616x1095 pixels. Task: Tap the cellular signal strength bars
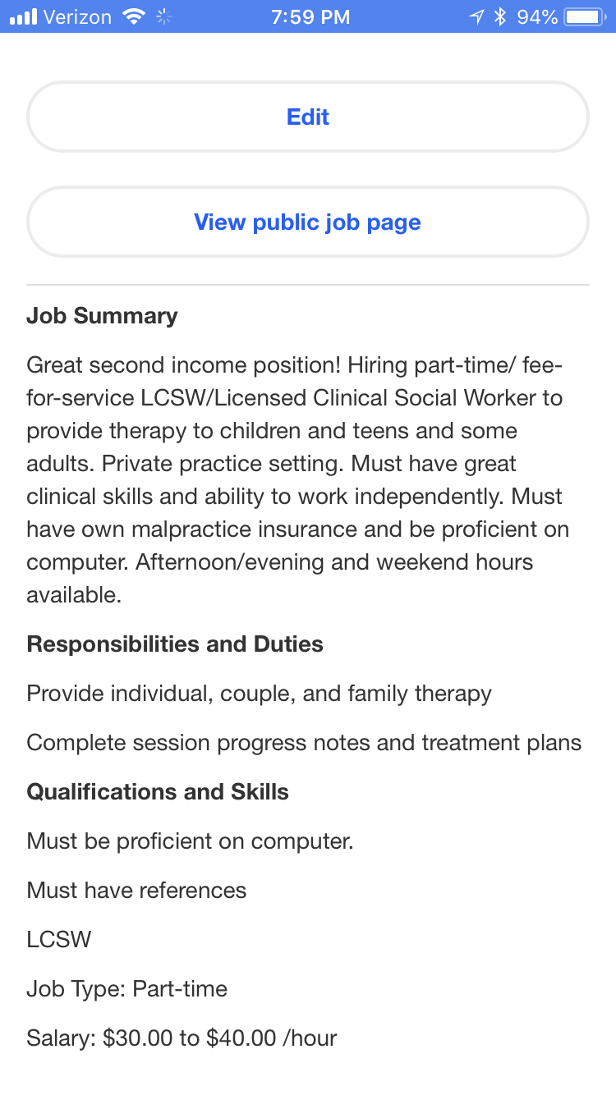[x=24, y=16]
